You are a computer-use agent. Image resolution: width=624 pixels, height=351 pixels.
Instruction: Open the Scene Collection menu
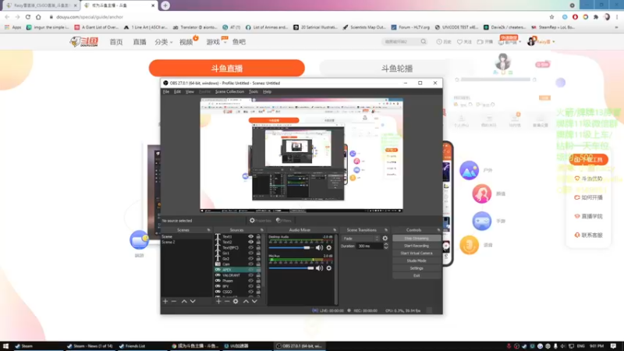tap(229, 91)
